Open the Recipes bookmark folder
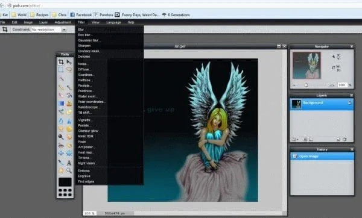 click(x=39, y=14)
